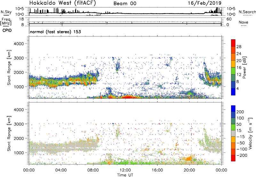Click the "4000" tick in the velocity panel
Screen dimensions: 256x177
coord(19,110)
